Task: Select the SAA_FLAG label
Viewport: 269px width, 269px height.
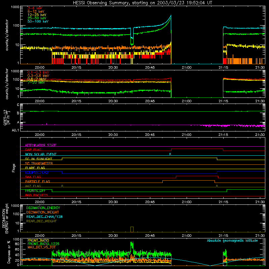Action: (33, 177)
